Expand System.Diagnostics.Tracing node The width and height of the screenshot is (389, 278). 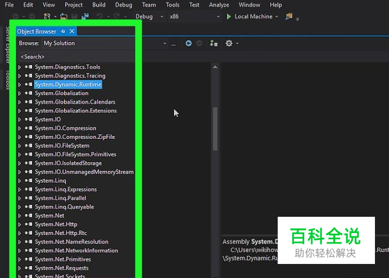click(x=20, y=76)
